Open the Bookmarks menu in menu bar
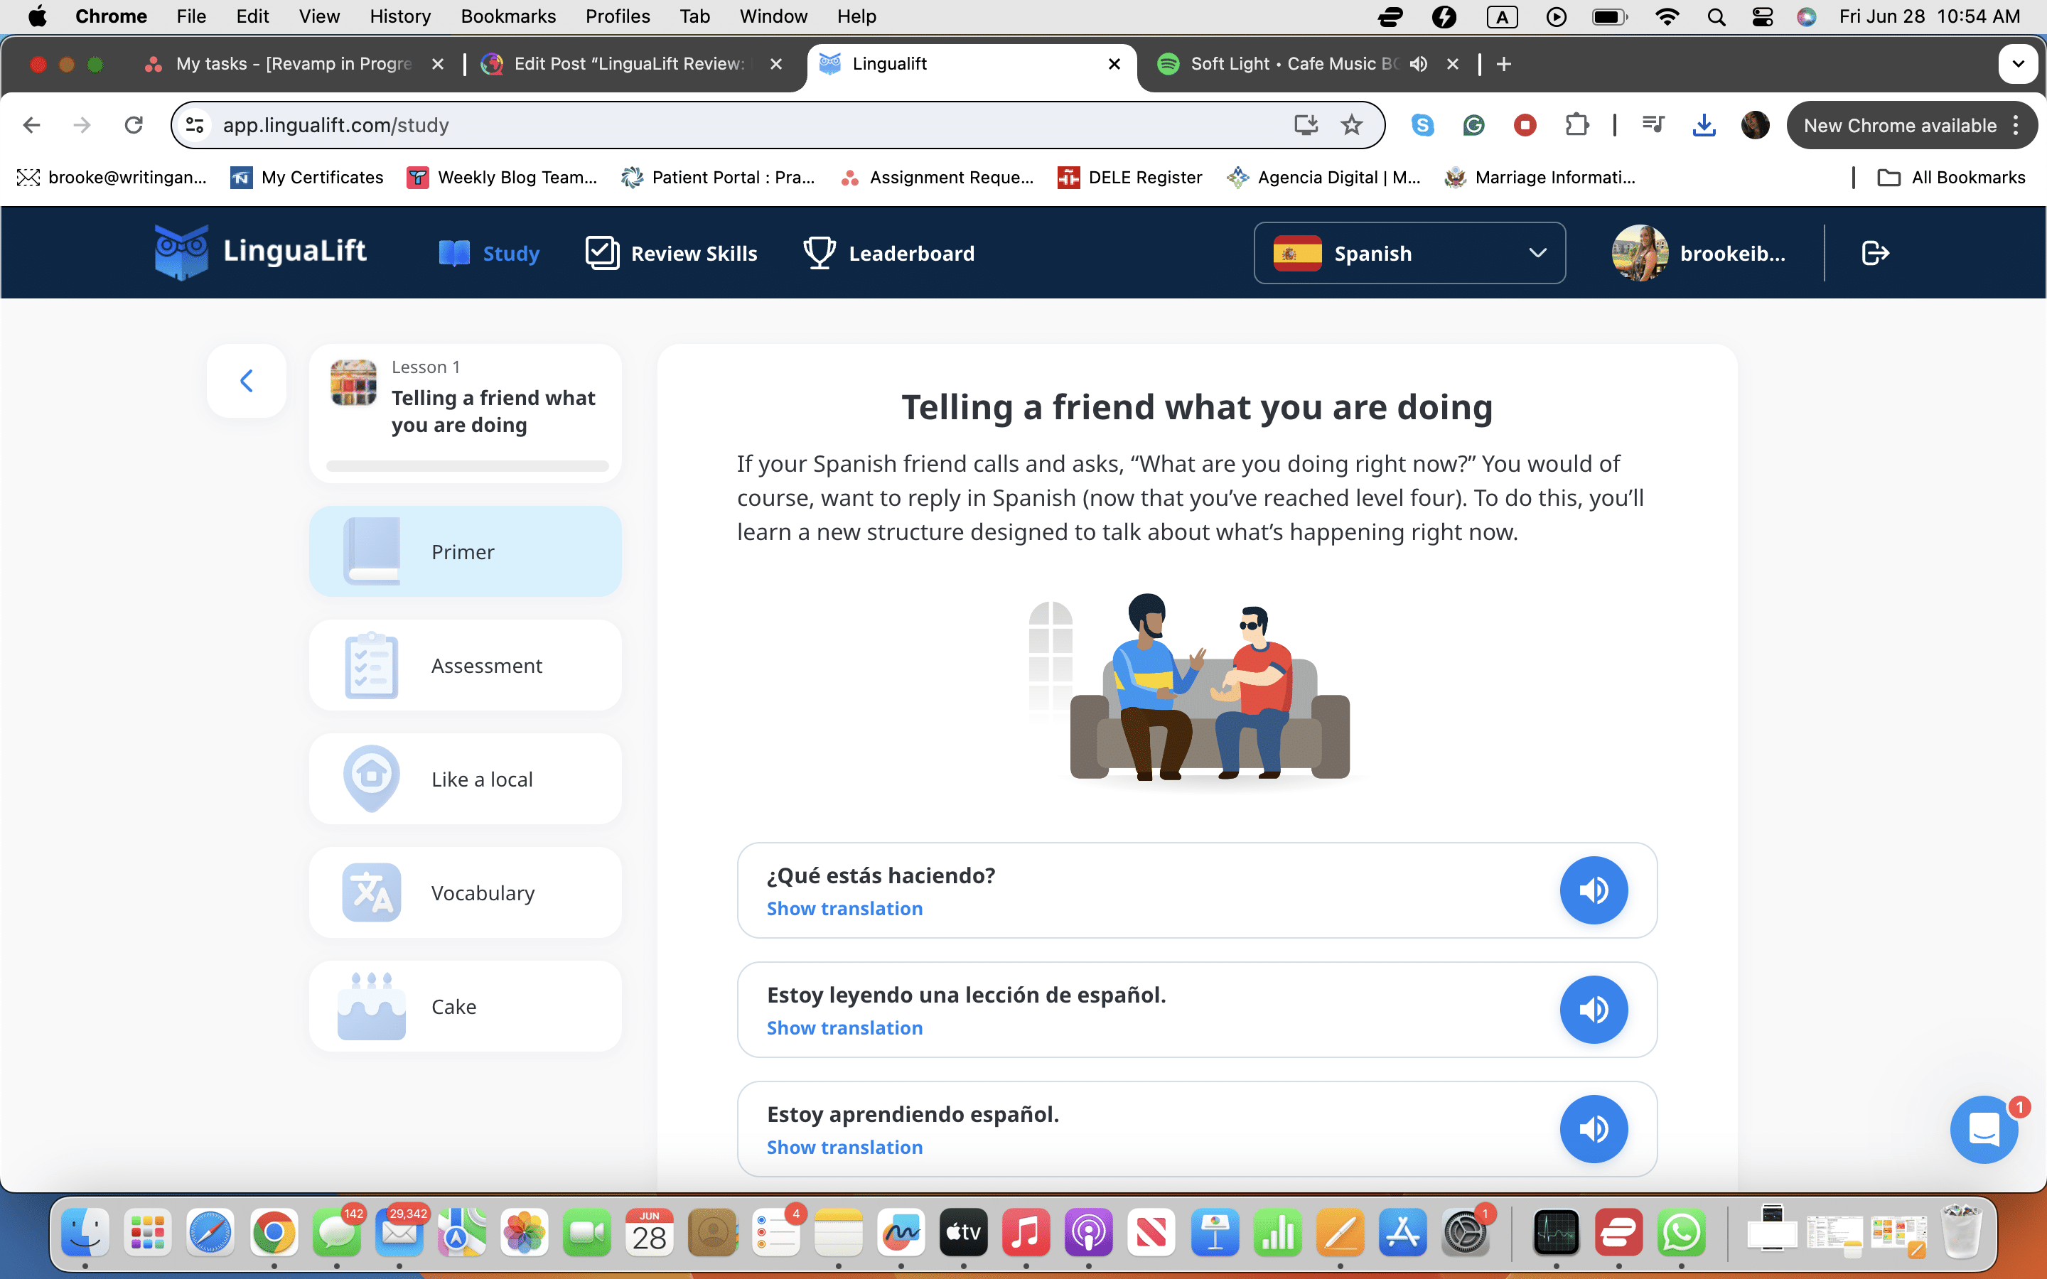Screen dimensions: 2047x1279 507,16
